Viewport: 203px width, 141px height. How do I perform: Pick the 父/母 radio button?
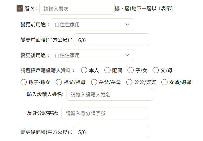click(156, 70)
